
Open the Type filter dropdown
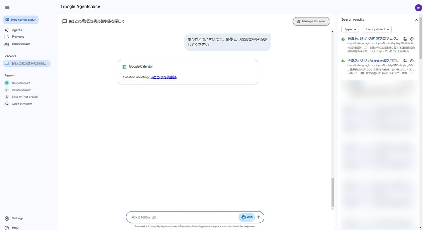[x=350, y=29]
